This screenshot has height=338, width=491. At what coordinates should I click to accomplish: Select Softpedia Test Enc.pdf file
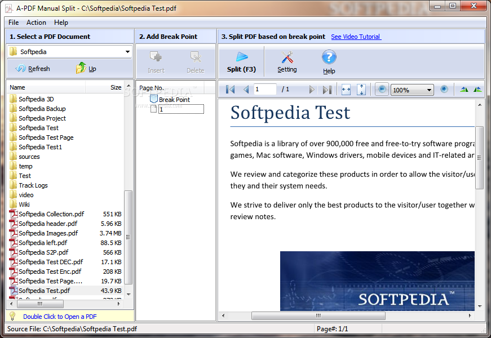(x=50, y=272)
